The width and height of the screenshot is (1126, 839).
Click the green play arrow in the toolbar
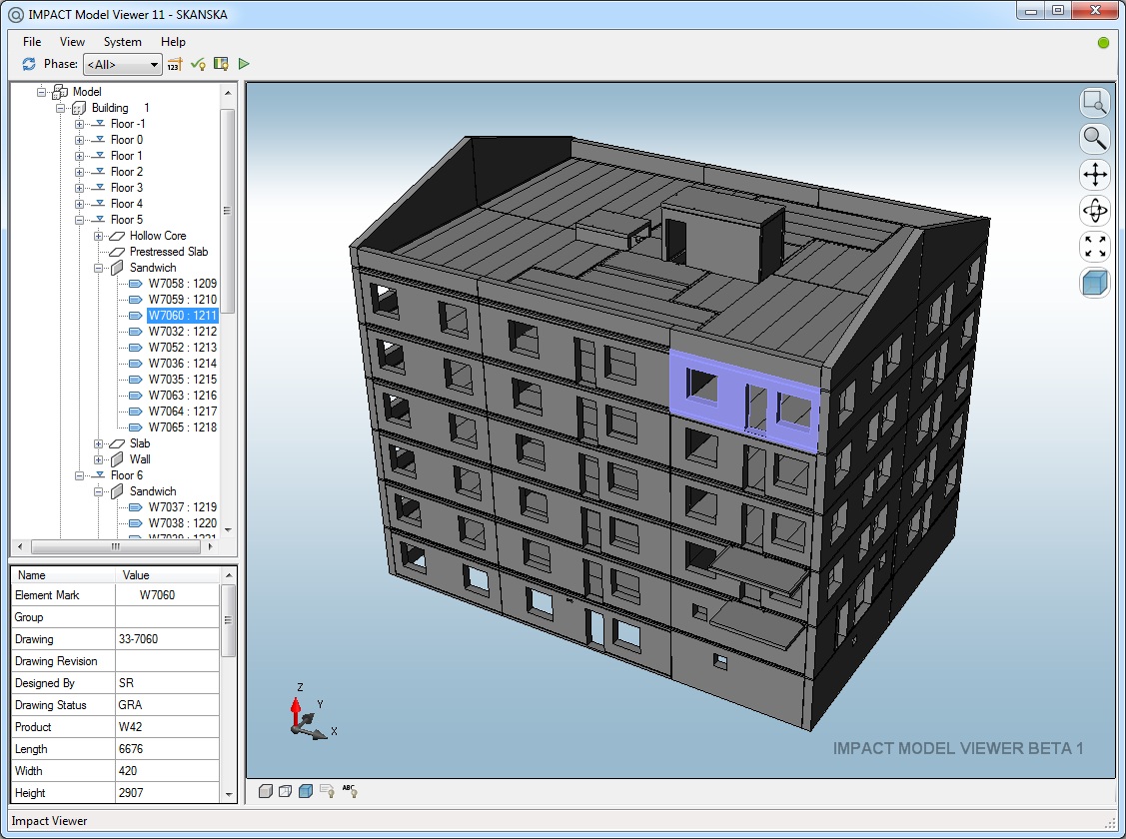(x=243, y=63)
